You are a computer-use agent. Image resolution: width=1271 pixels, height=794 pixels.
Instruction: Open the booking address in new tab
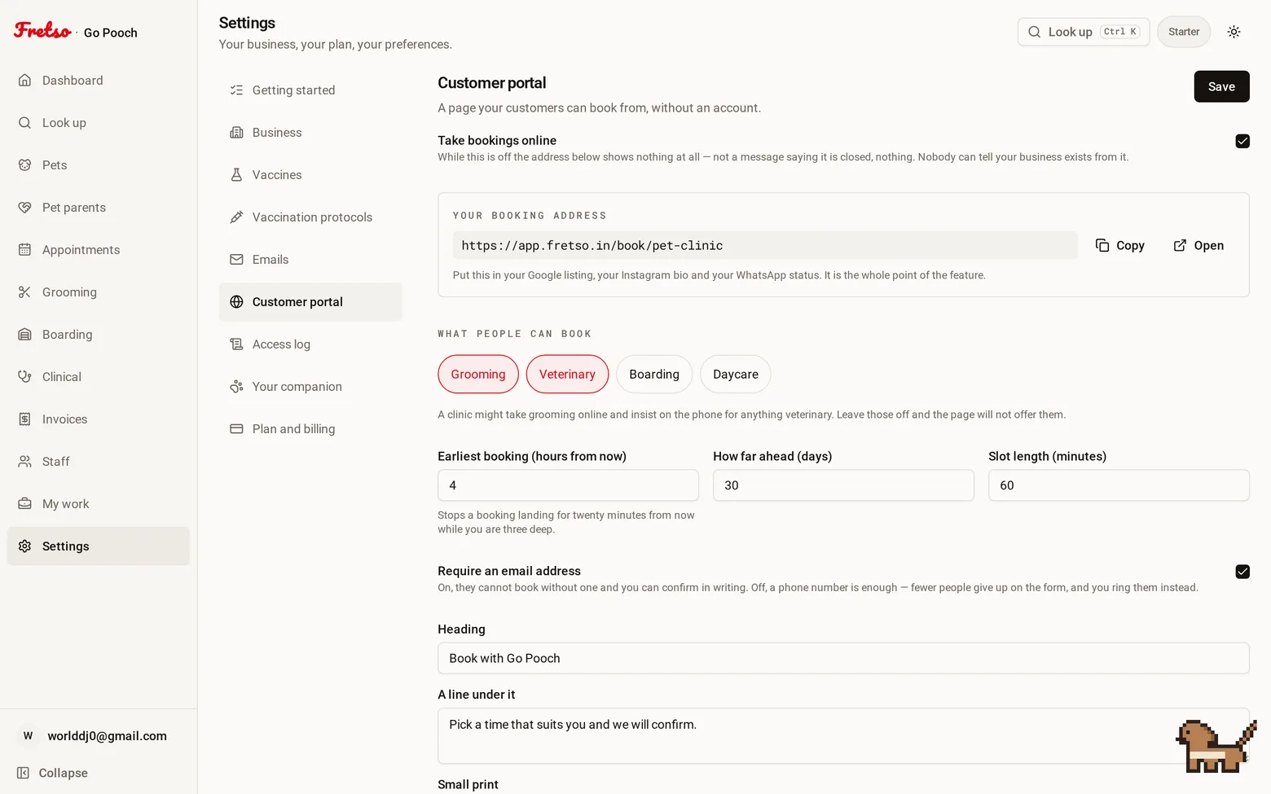[1198, 245]
